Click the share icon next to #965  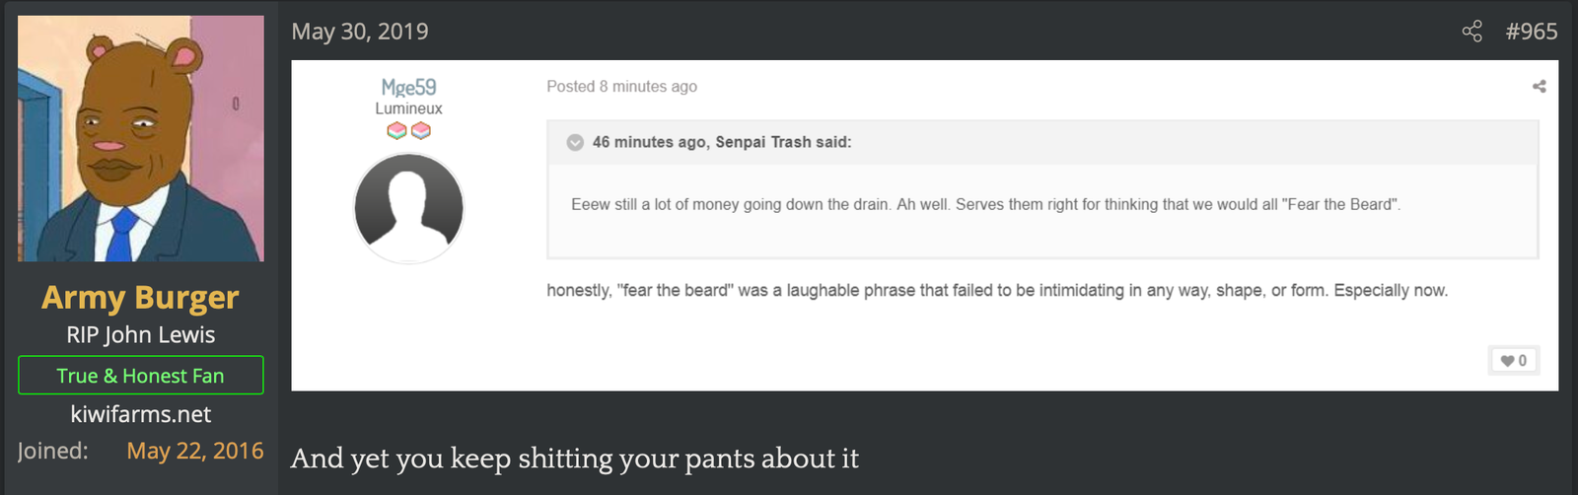coord(1471,32)
